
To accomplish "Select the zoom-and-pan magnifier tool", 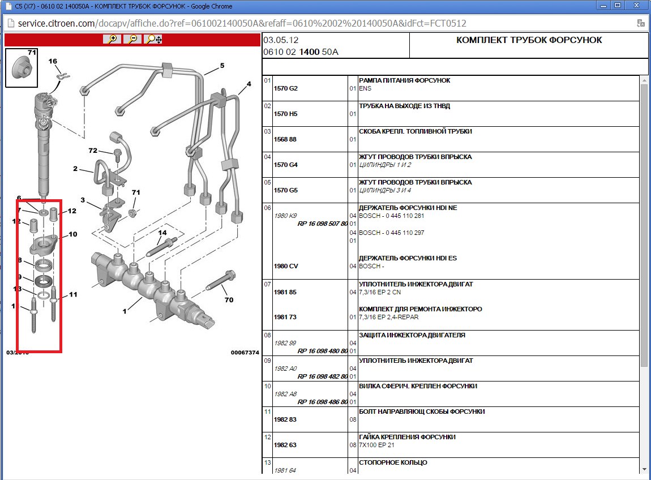I will (153, 39).
